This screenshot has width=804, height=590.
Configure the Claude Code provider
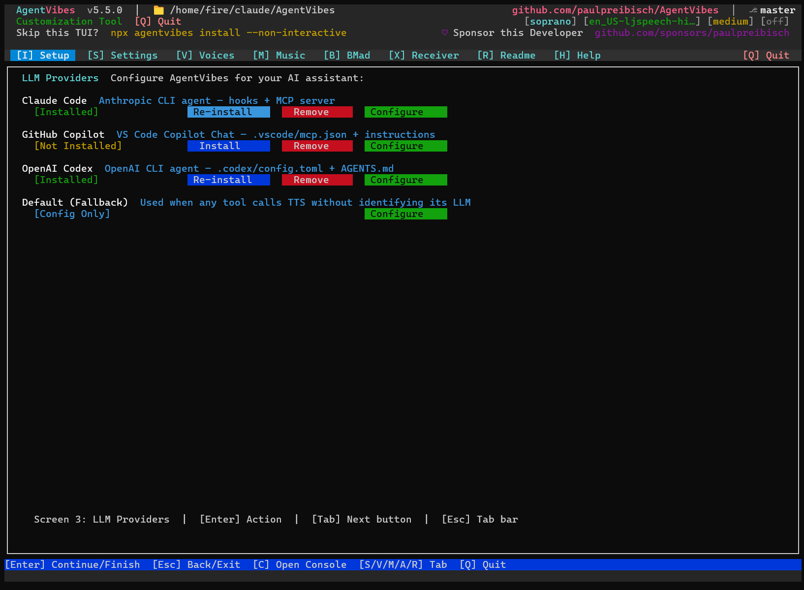tap(406, 112)
